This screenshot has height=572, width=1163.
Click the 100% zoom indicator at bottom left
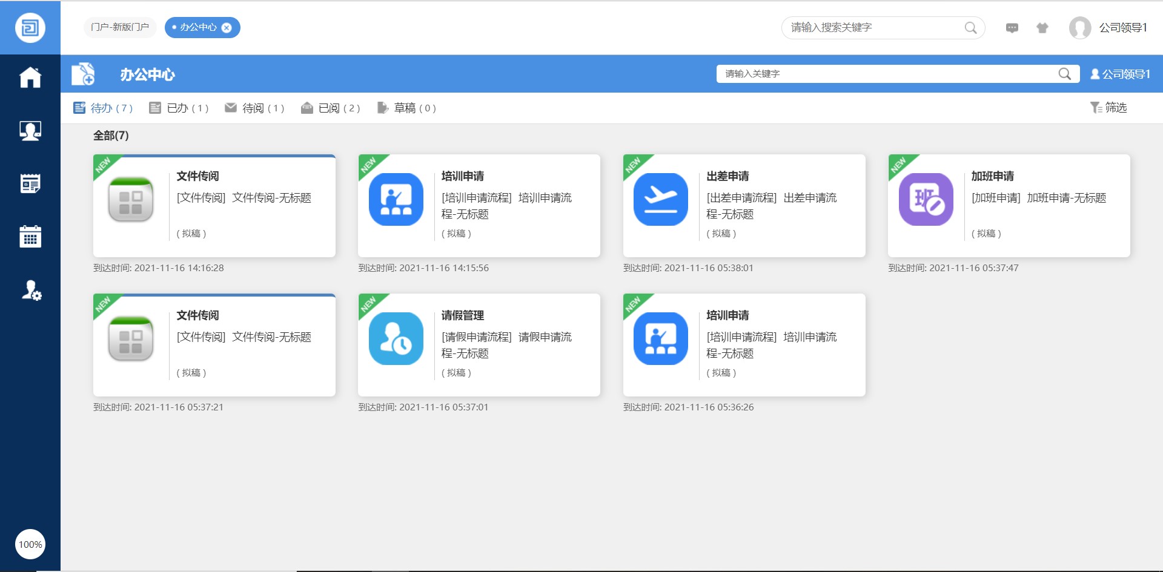pyautogui.click(x=30, y=544)
